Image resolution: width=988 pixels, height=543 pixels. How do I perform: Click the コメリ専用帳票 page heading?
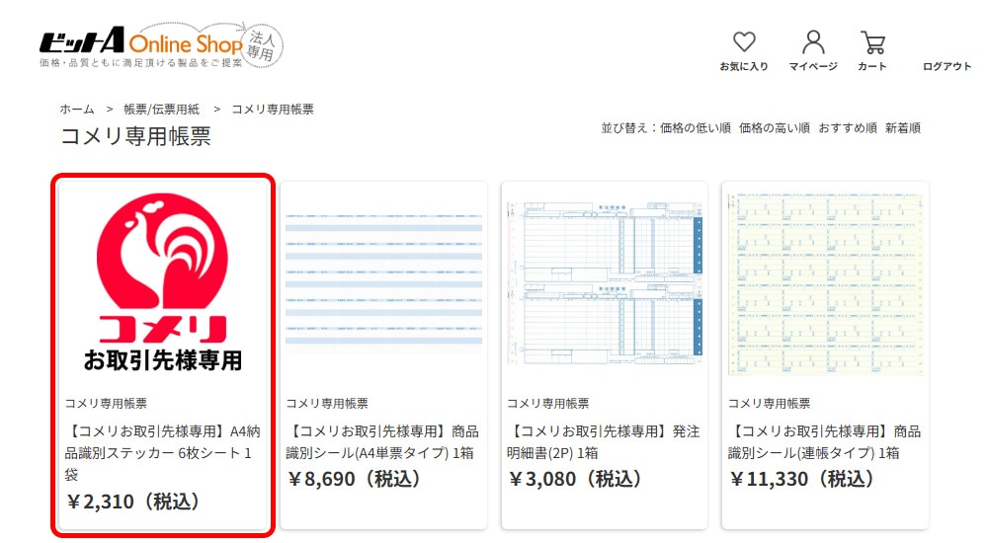(x=135, y=136)
